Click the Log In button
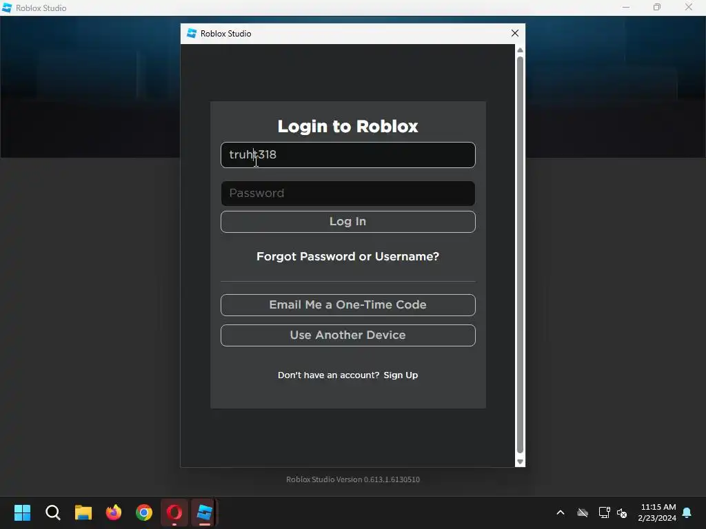 click(347, 222)
